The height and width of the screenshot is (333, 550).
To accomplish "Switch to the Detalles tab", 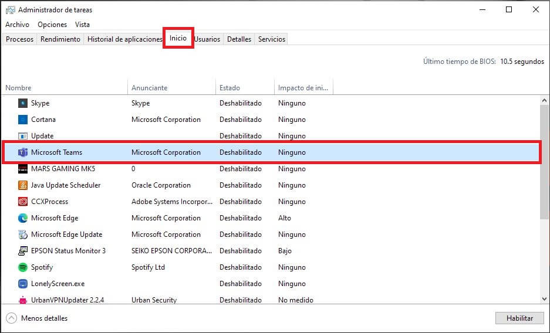I will [239, 39].
